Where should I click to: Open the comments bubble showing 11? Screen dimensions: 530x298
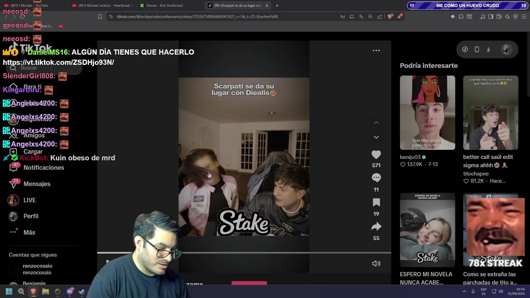(376, 178)
